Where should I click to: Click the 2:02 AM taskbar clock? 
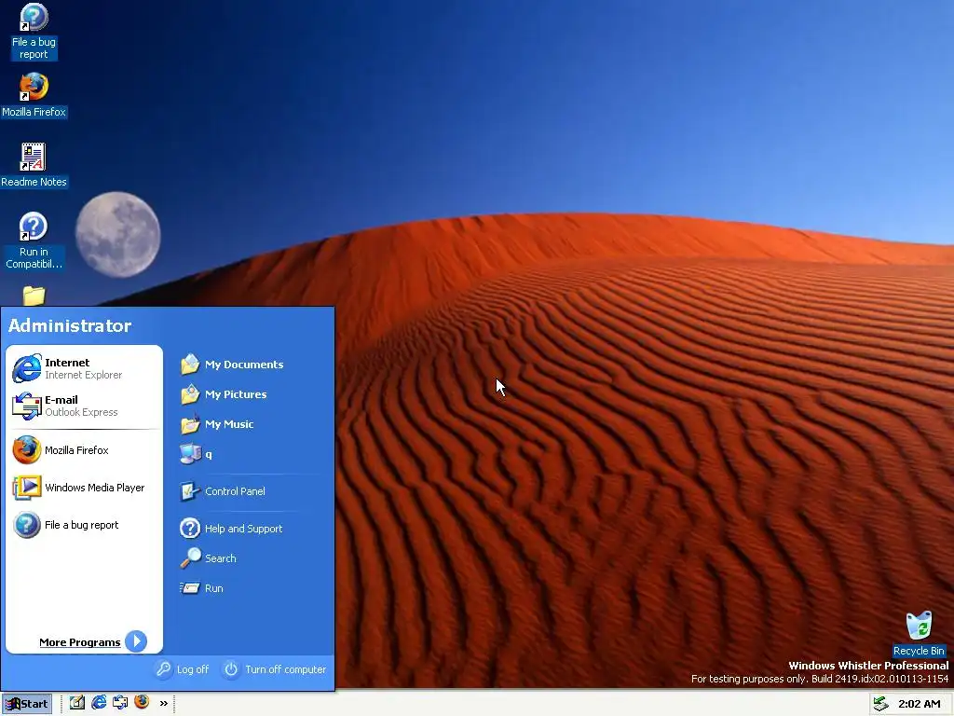(x=919, y=704)
